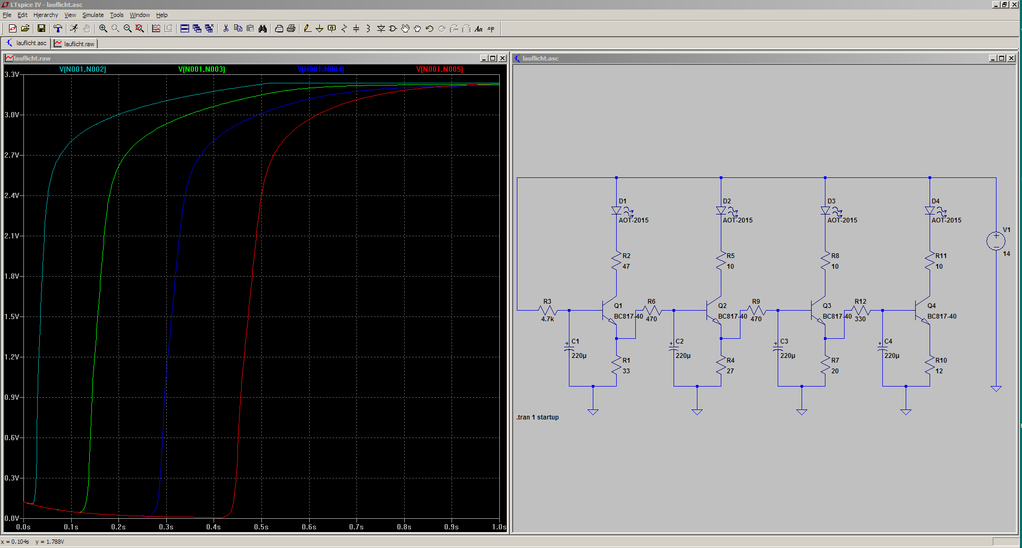Run the simulation with the running man
The width and height of the screenshot is (1022, 548).
[x=74, y=29]
